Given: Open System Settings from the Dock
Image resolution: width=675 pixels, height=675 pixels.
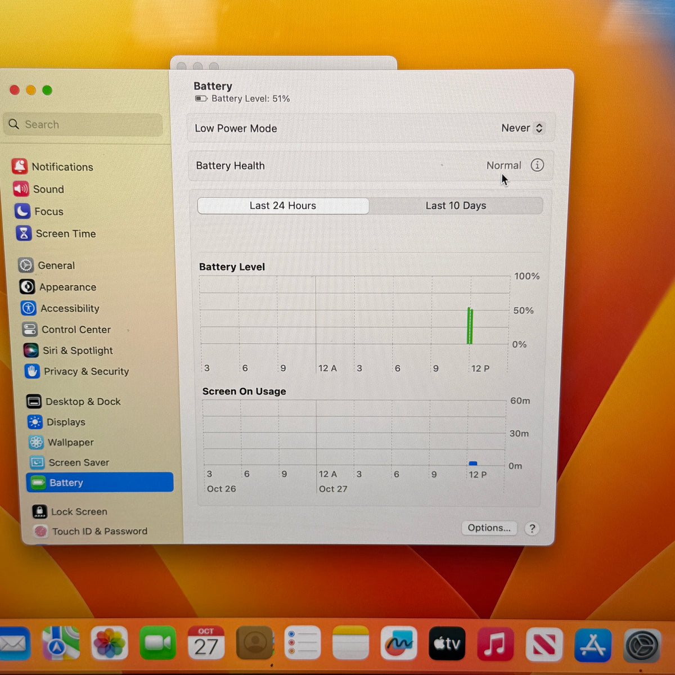Looking at the screenshot, I should pos(642,646).
